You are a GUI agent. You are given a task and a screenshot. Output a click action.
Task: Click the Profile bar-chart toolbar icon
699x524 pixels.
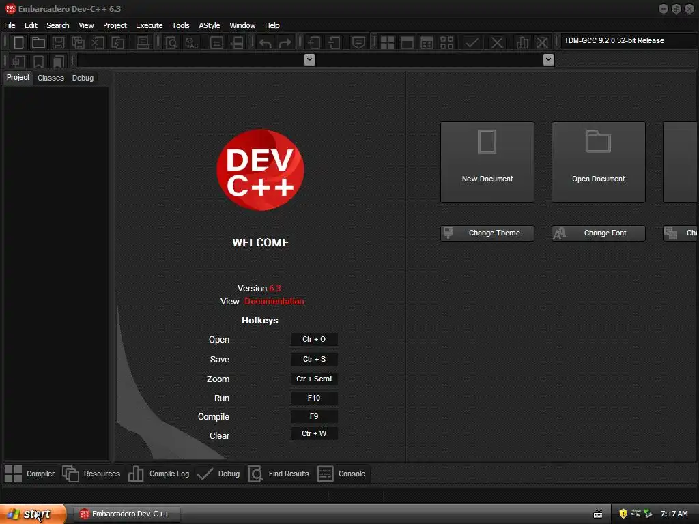(522, 43)
